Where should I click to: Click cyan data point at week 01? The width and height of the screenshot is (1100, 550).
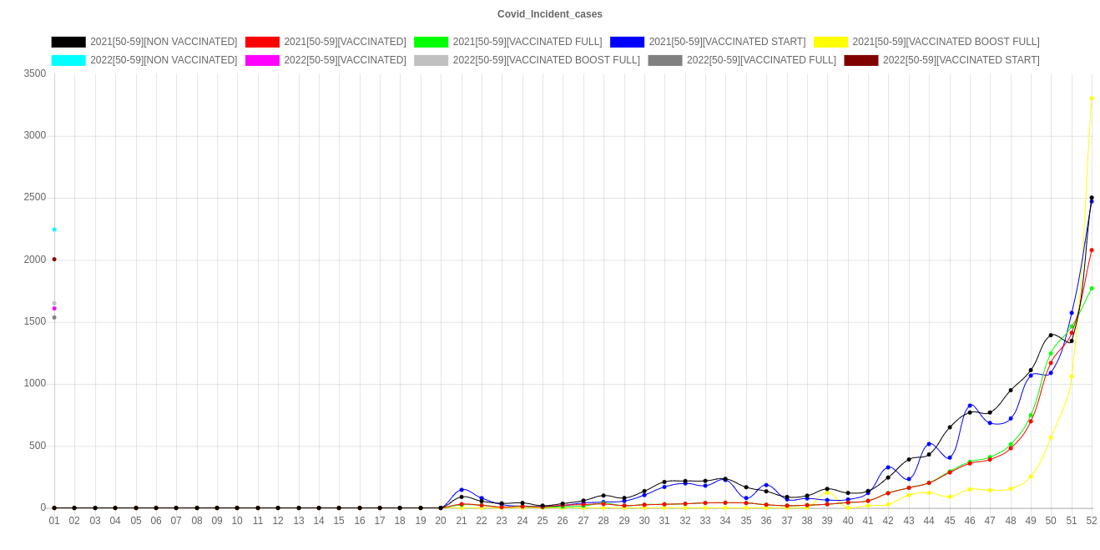[x=54, y=230]
